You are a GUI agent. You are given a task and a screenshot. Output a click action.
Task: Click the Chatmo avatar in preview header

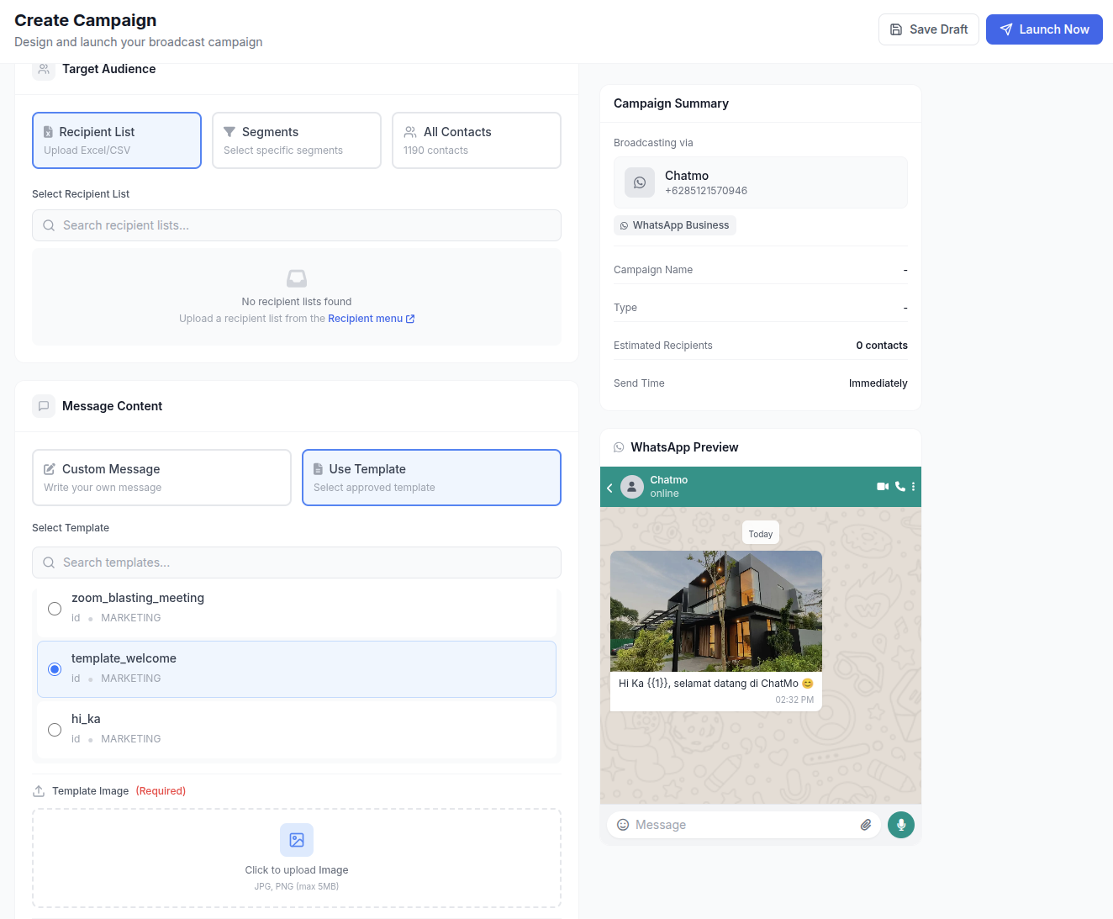tap(632, 487)
